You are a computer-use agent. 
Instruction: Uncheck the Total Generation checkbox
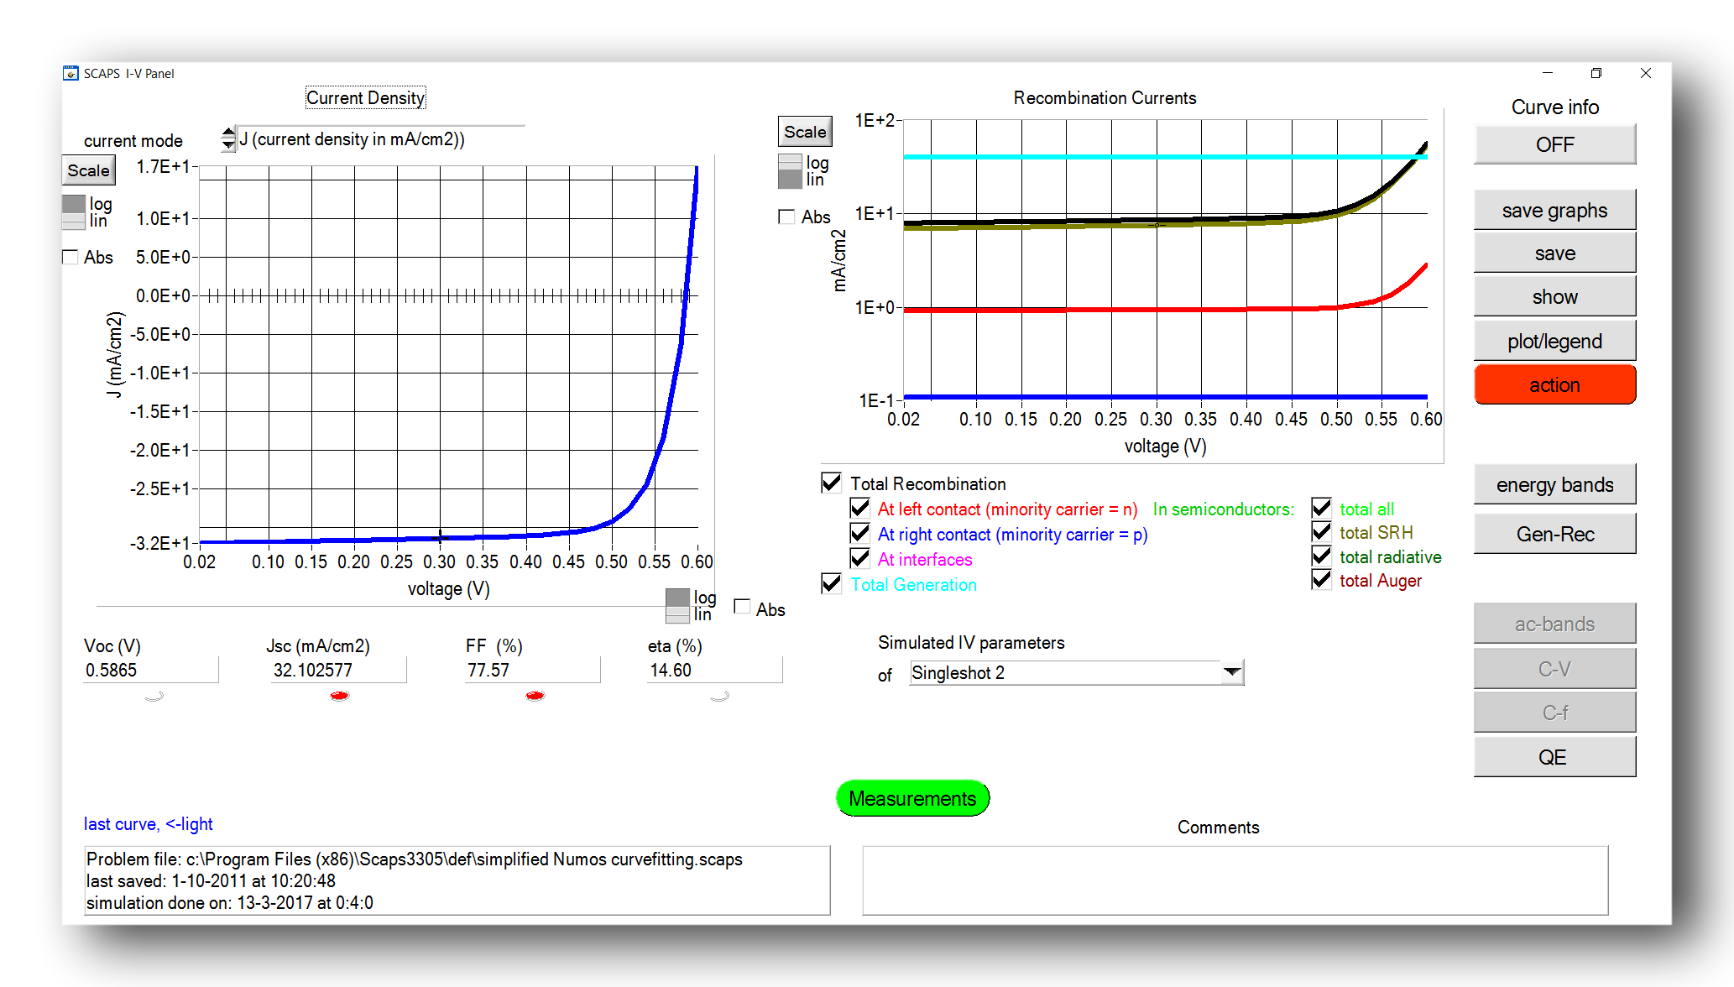[x=831, y=583]
